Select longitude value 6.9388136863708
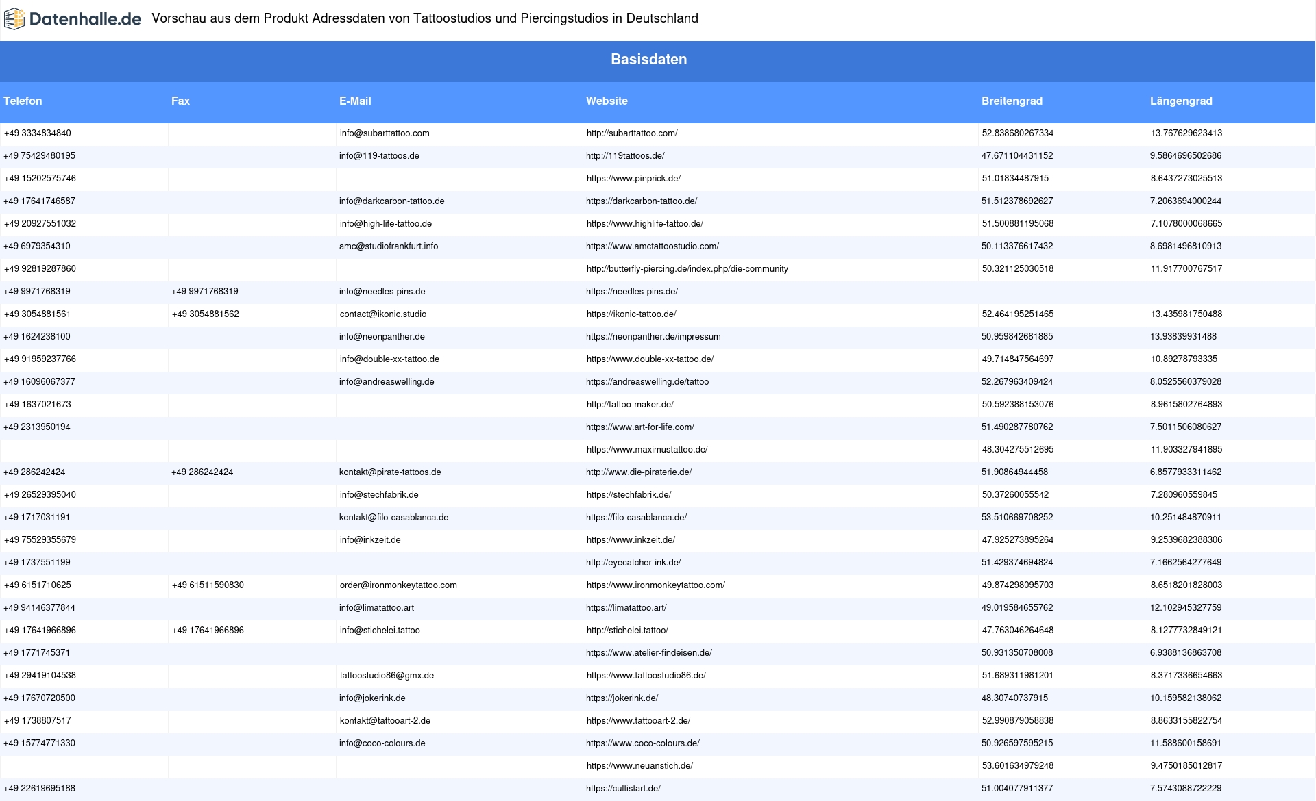Viewport: 1316px width, 801px height. pyautogui.click(x=1186, y=653)
